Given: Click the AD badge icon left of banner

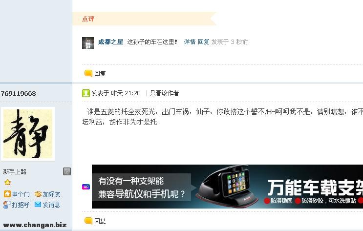Looking at the screenshot, I should point(86,187).
